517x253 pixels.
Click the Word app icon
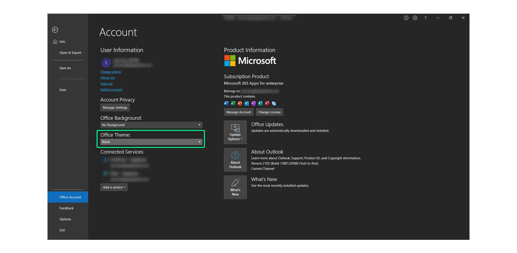[226, 103]
